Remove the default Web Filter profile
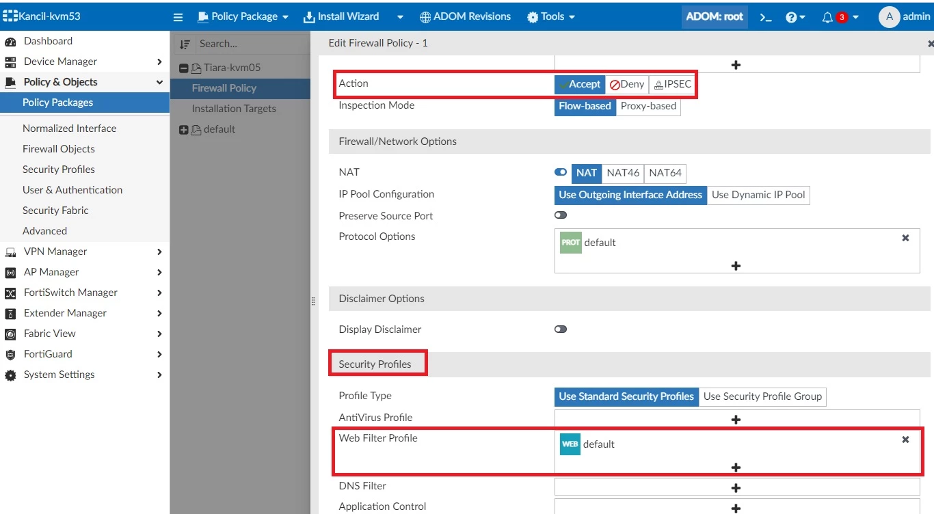Screen dimensions: 934x514 905,439
